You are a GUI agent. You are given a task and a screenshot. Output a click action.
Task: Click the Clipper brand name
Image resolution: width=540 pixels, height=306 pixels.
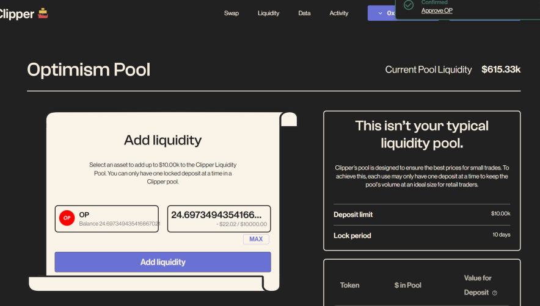pos(17,13)
